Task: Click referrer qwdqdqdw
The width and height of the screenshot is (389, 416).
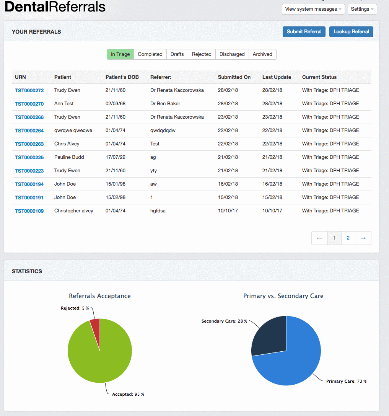Action: pyautogui.click(x=163, y=130)
